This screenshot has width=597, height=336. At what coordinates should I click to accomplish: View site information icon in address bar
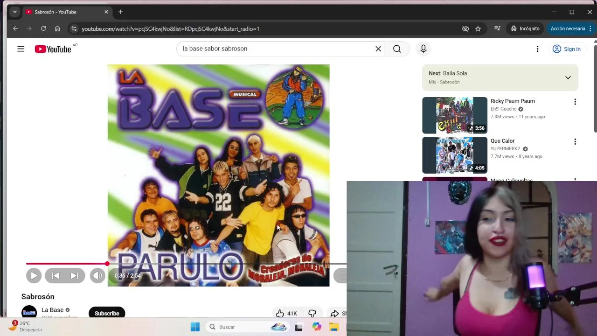click(73, 28)
